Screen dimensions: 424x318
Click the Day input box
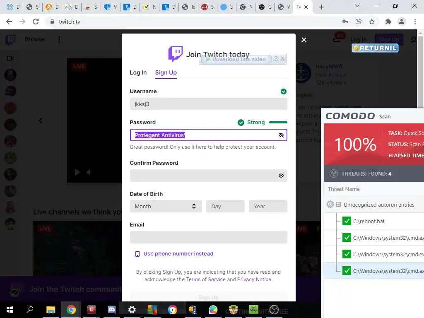[225, 206]
